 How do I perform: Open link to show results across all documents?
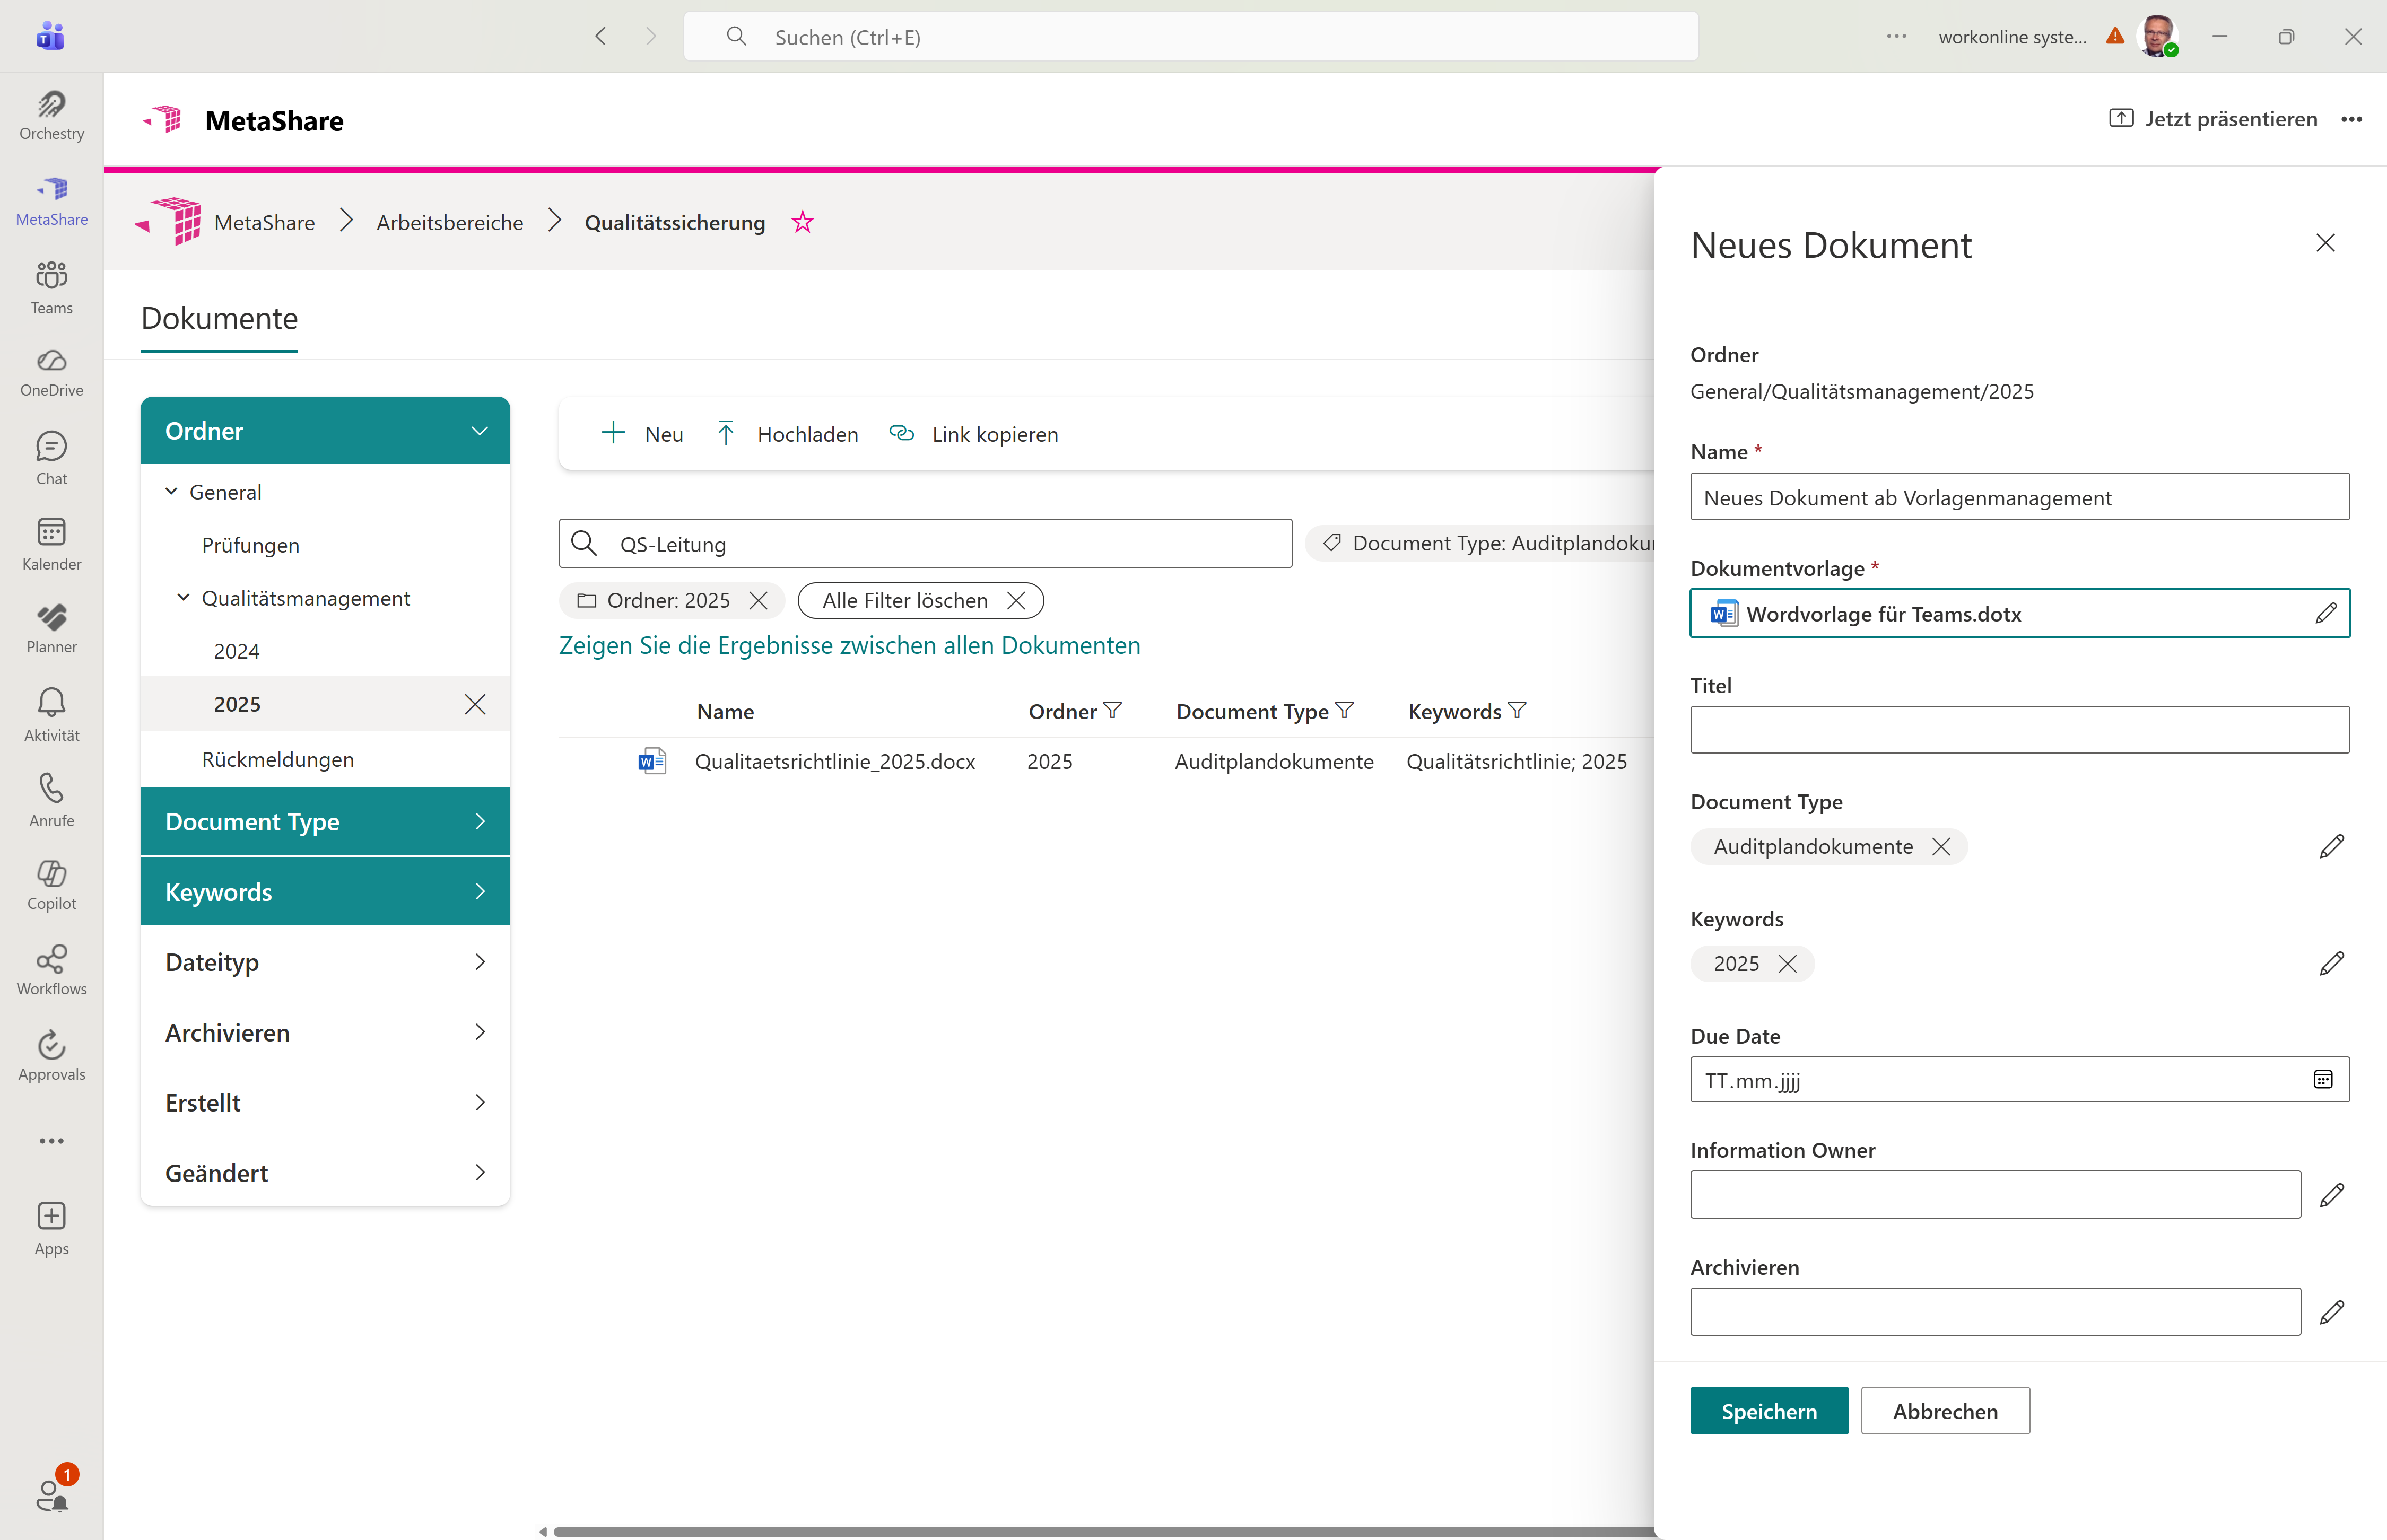(849, 645)
